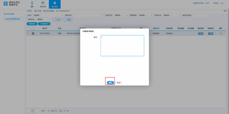Click the green pencil edit icon
This screenshot has height=114, width=229.
221,33
